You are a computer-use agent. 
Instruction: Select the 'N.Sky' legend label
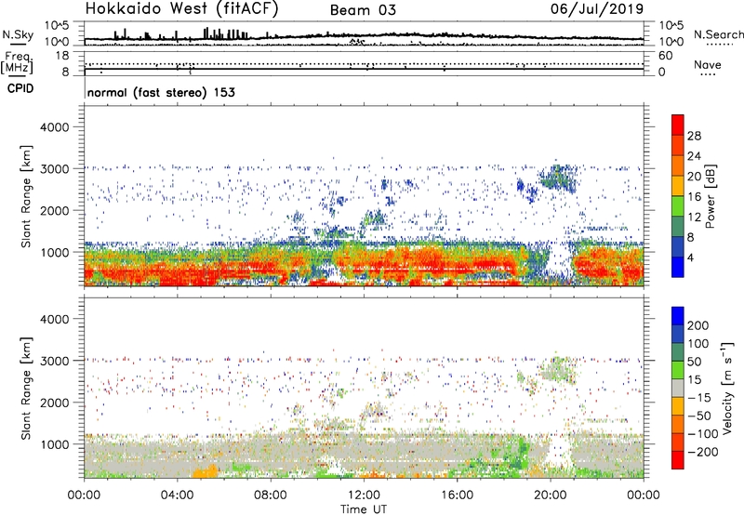click(18, 34)
